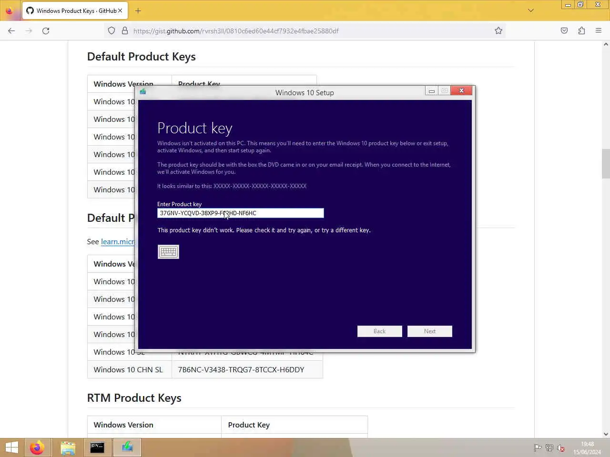Viewport: 610px width, 457px height.
Task: Click the tracking protection shield icon
Action: point(112,31)
